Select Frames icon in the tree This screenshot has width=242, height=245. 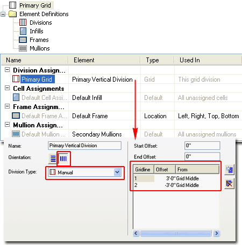pyautogui.click(x=23, y=40)
